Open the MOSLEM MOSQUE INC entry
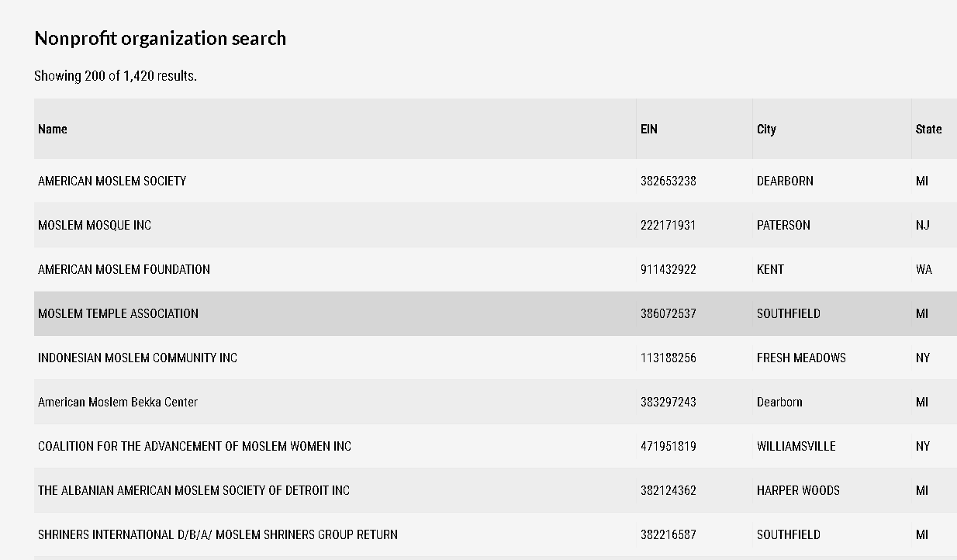 (x=95, y=225)
